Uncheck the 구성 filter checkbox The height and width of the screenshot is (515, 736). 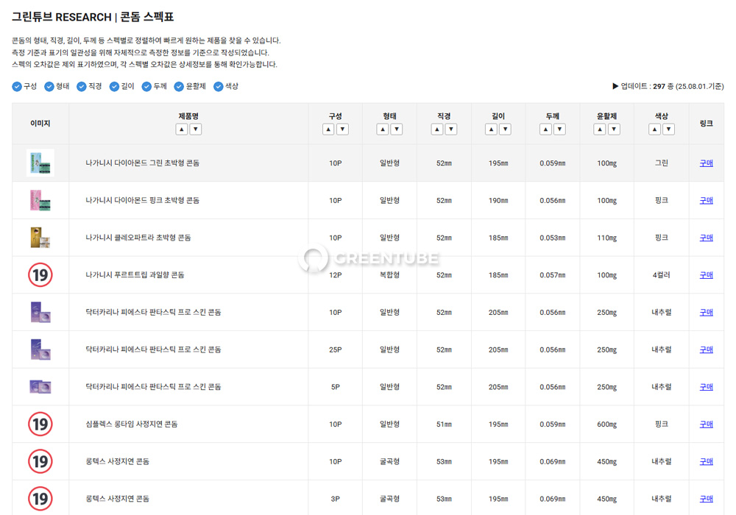tap(17, 85)
